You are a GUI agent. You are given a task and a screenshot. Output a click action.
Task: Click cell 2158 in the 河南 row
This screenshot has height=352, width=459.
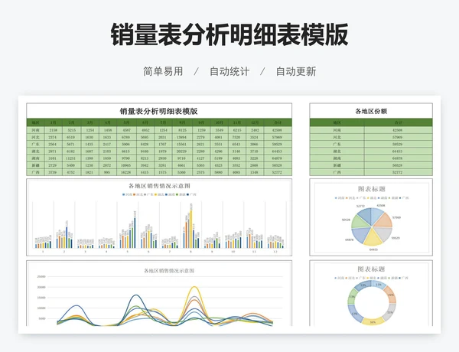53,130
